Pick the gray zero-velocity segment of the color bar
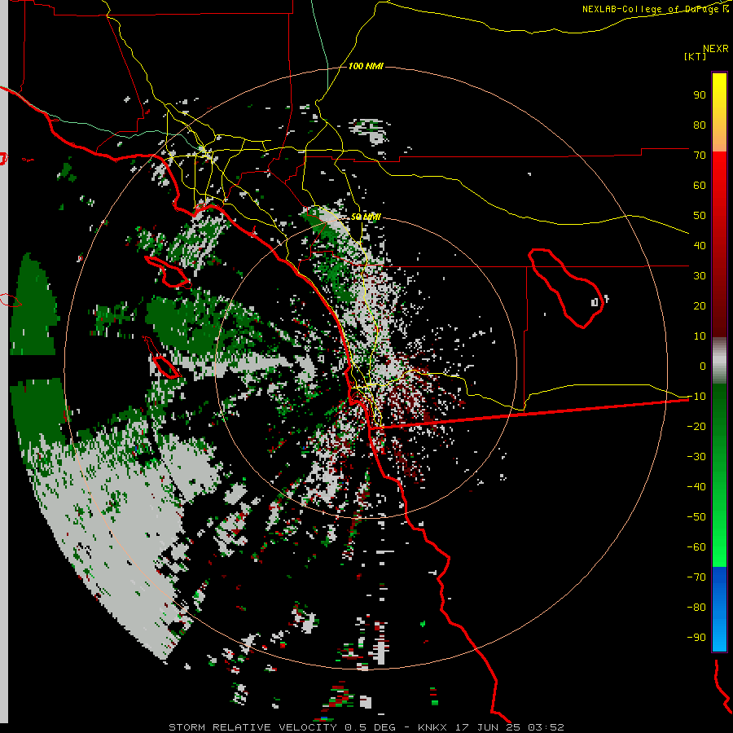733x733 pixels. point(719,361)
